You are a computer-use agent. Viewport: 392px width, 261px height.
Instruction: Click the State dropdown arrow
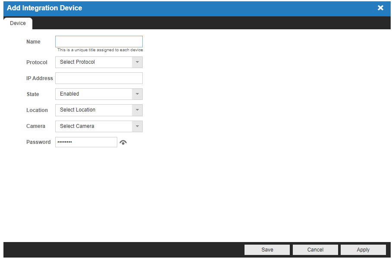coord(137,94)
